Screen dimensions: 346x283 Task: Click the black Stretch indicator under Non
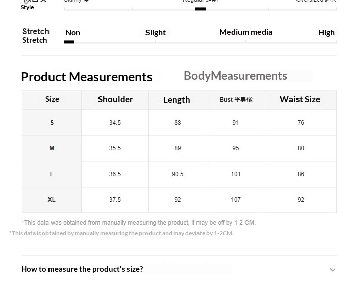pyautogui.click(x=69, y=42)
